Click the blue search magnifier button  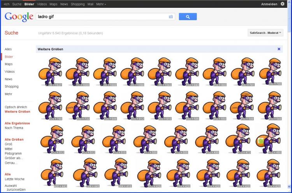pyautogui.click(x=188, y=17)
